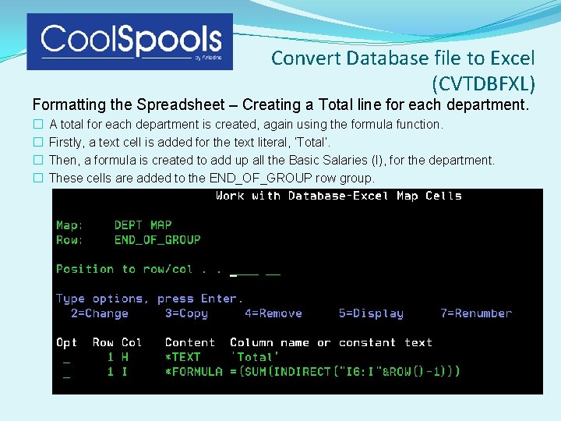
Task: Click the '3=Copy' option text
Action: (186, 313)
